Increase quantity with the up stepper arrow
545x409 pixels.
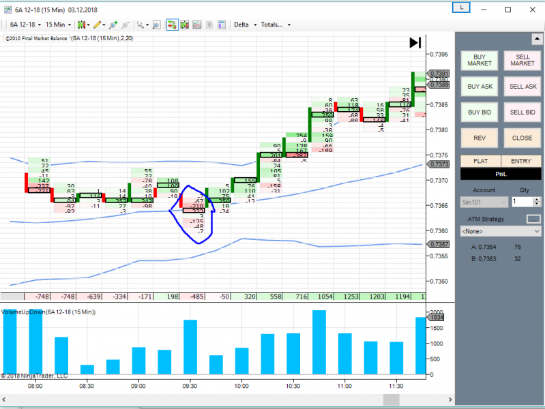tap(537, 200)
